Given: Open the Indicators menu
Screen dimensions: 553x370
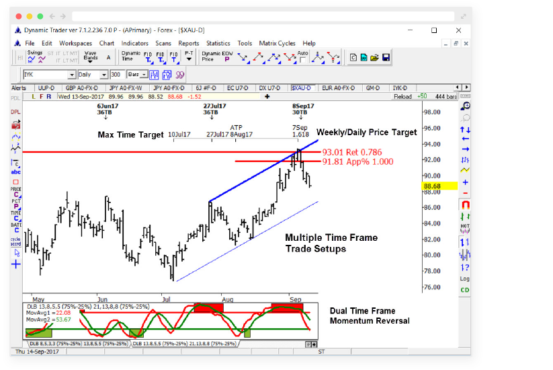Looking at the screenshot, I should pyautogui.click(x=134, y=43).
